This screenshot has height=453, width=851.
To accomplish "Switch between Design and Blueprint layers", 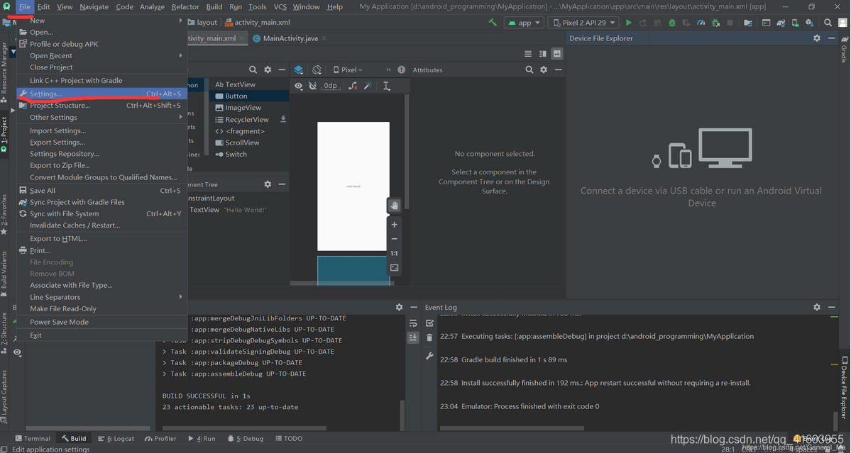I will click(x=300, y=69).
